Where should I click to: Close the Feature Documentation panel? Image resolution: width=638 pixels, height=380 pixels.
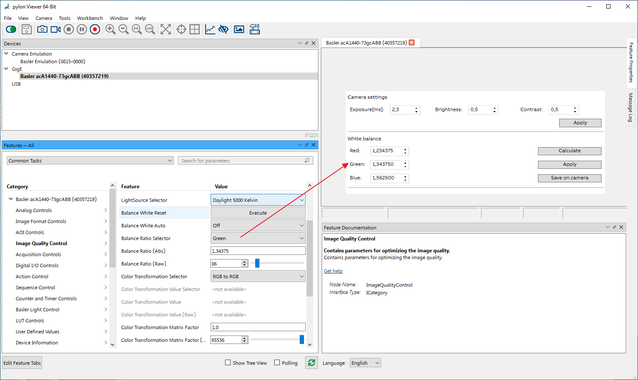621,227
